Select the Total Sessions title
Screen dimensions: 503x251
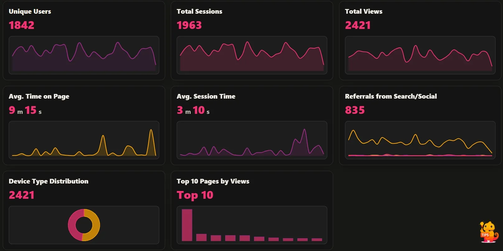199,12
